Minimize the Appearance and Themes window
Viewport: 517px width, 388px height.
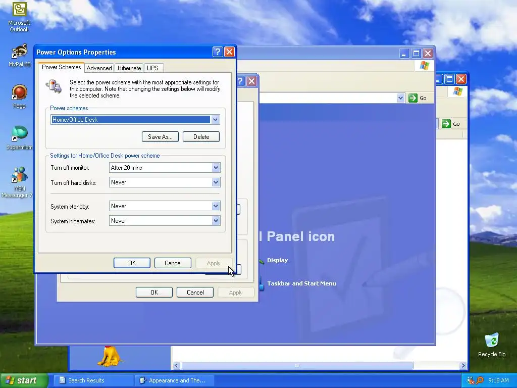(404, 53)
